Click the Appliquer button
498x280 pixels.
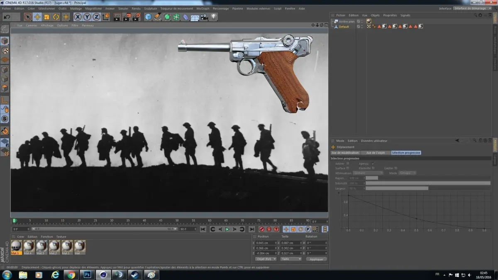(316, 259)
